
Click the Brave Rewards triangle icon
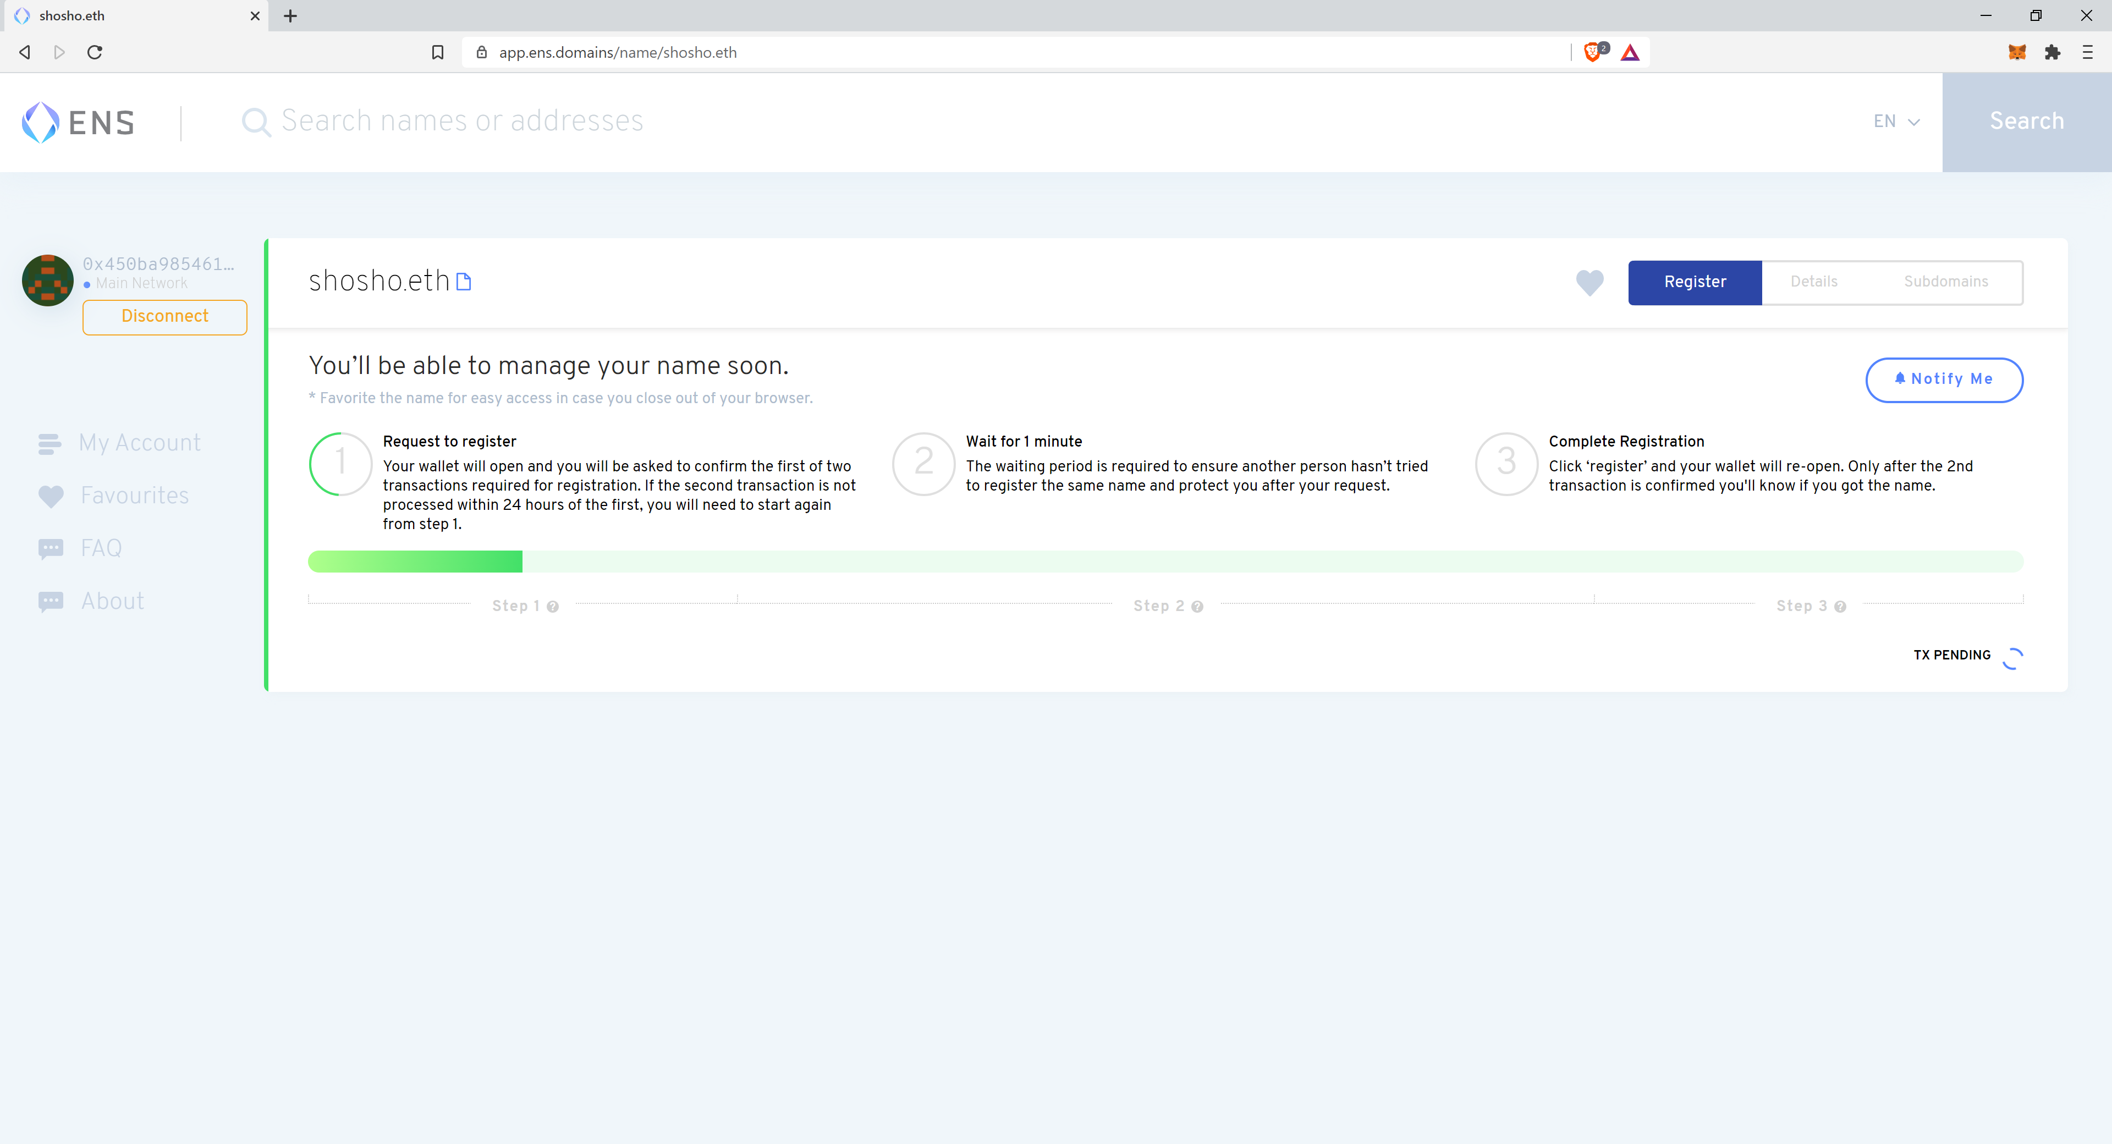click(1630, 52)
